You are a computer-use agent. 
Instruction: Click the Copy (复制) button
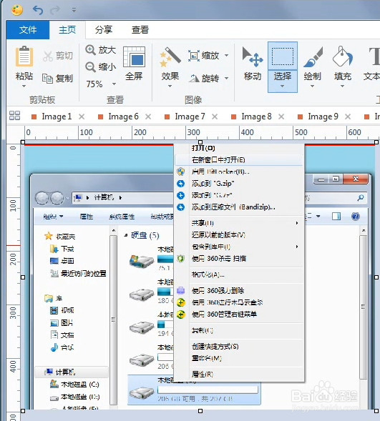click(57, 79)
